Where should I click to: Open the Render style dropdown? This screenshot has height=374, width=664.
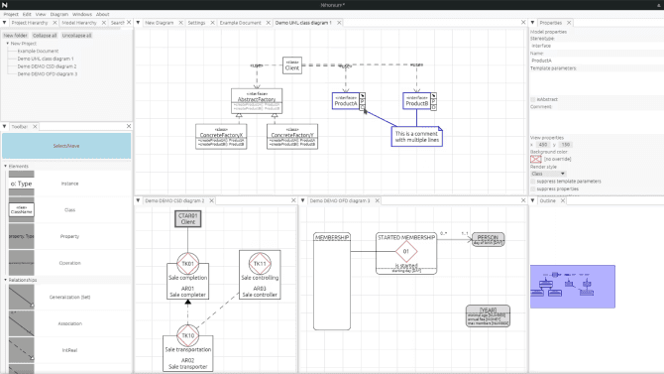tap(548, 174)
